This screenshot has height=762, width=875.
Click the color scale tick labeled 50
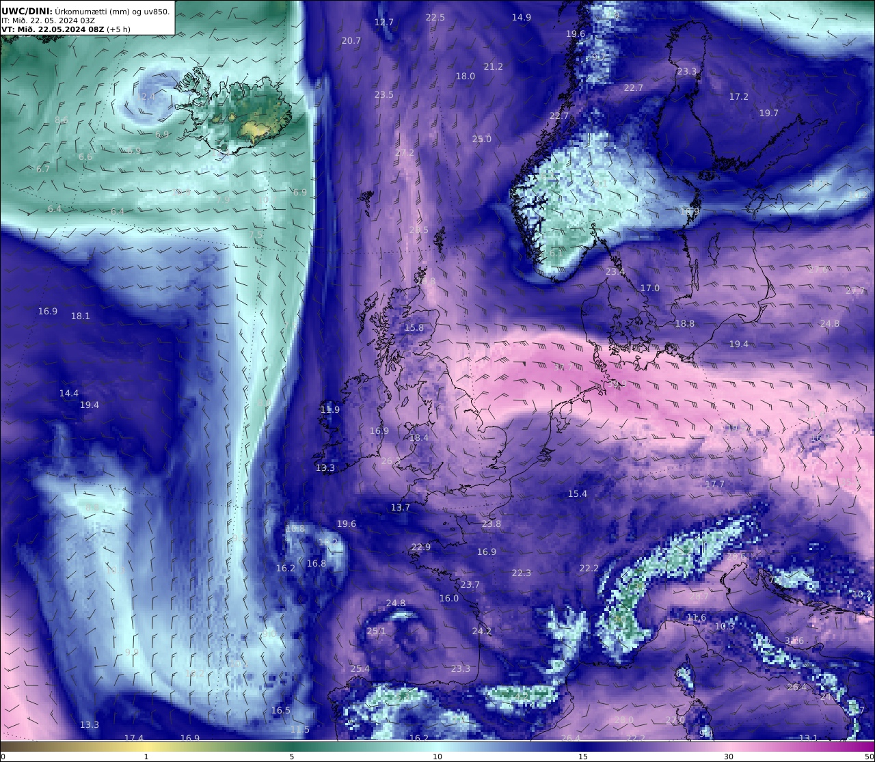[869, 757]
